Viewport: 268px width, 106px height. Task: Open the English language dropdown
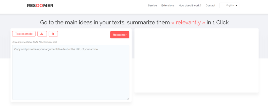coord(229,5)
